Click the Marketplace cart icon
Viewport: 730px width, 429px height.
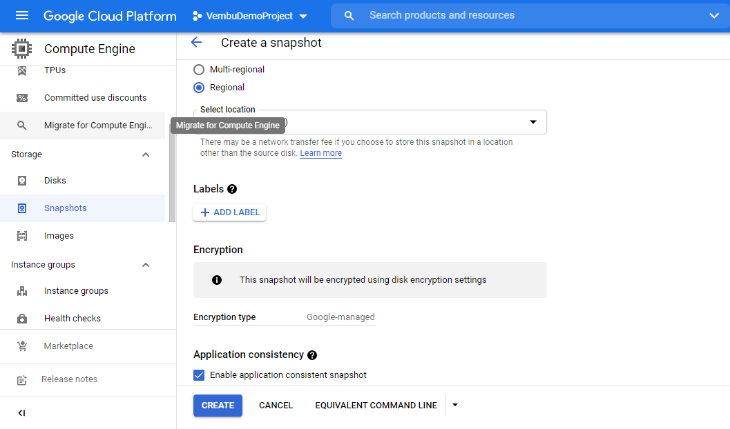coord(22,346)
